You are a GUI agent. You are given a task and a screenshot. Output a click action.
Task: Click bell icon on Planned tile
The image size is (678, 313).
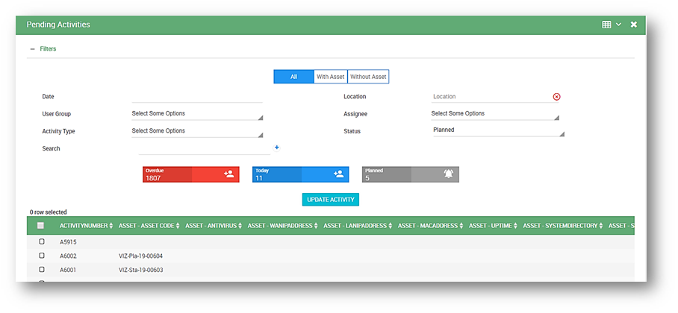(x=449, y=174)
